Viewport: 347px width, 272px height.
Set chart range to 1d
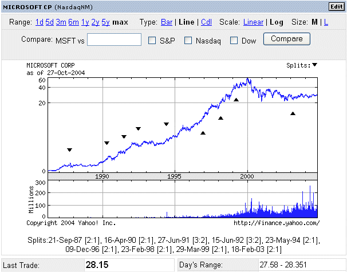40,22
